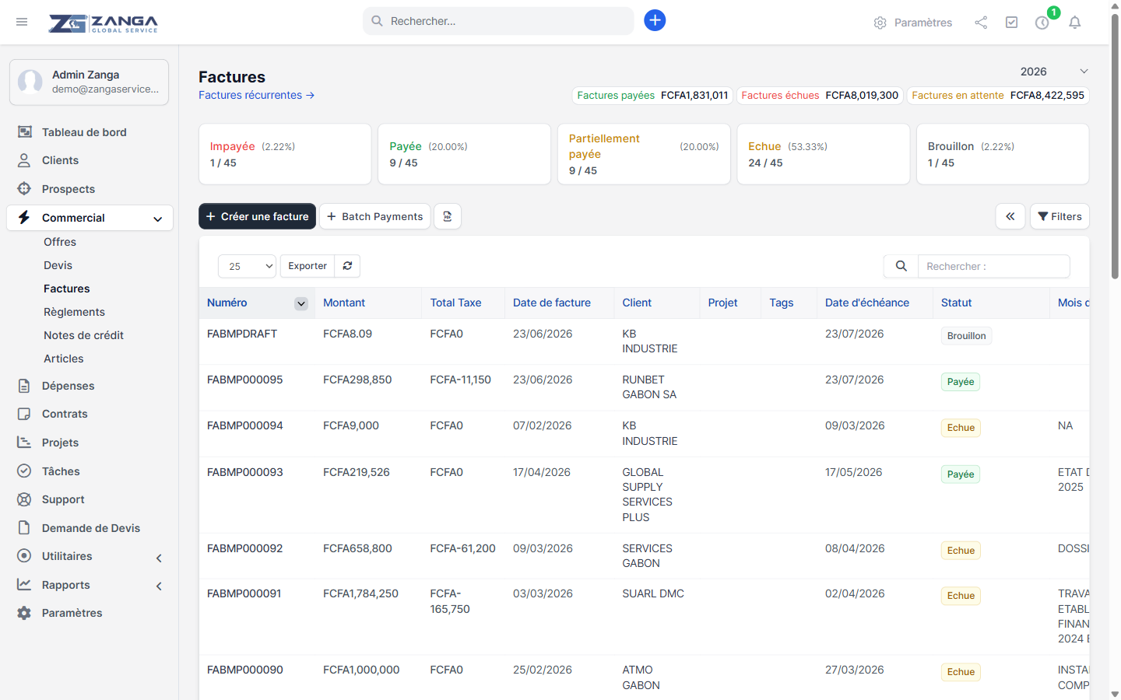Open invoice FABMPDRAFT
The height and width of the screenshot is (700, 1121).
[242, 334]
